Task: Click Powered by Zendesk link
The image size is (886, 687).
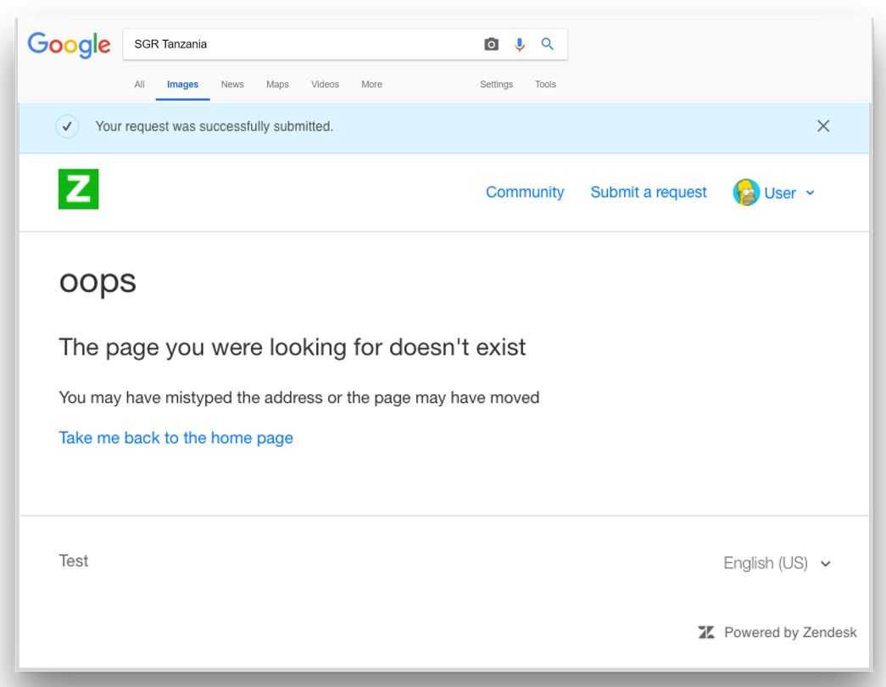Action: coord(790,632)
